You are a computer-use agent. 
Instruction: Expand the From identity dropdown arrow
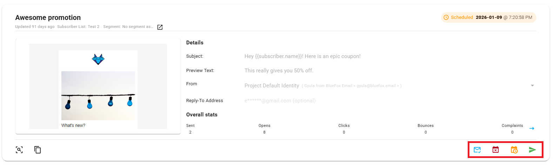click(x=532, y=86)
